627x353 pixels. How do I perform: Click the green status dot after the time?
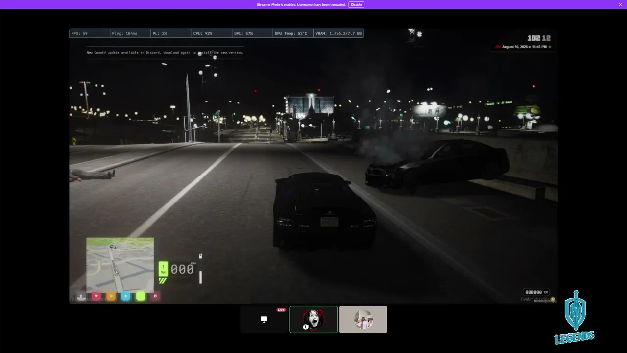point(550,47)
